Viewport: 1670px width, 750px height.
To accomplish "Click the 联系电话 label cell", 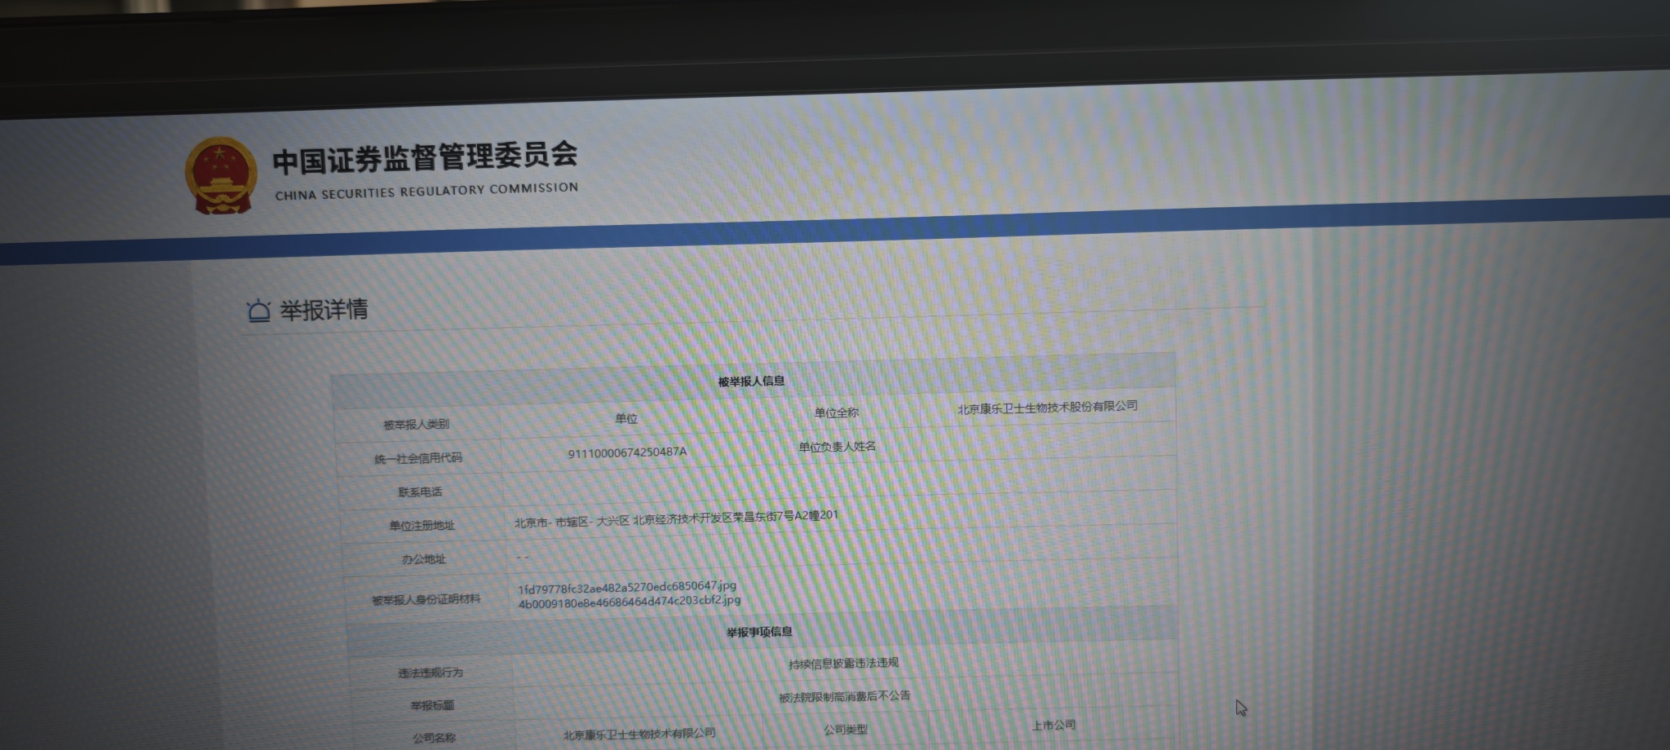I will (x=420, y=492).
